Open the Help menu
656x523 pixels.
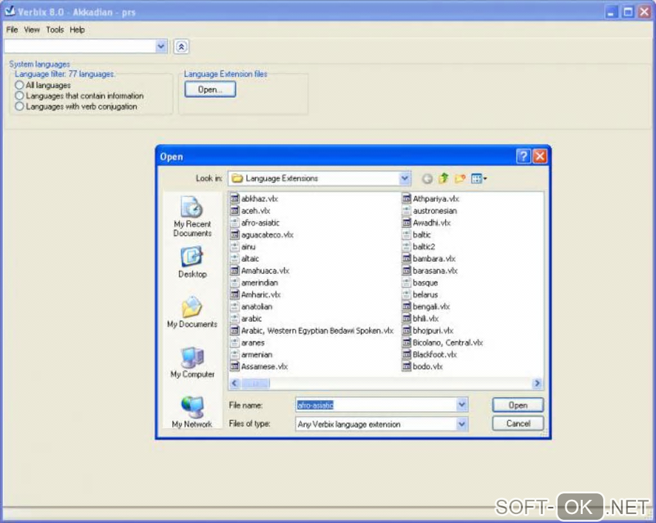coord(77,30)
